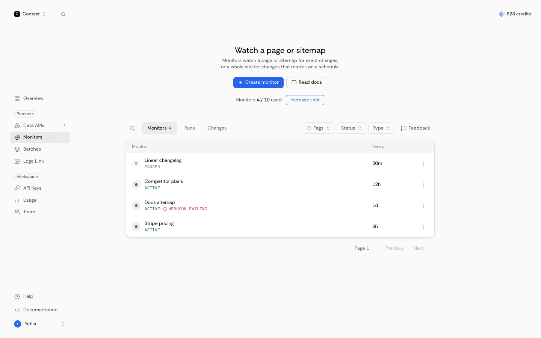Go to the Next page

coord(421,248)
